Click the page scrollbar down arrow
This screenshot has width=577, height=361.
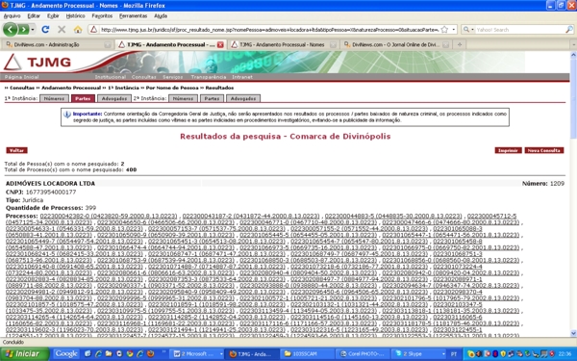tap(573, 333)
